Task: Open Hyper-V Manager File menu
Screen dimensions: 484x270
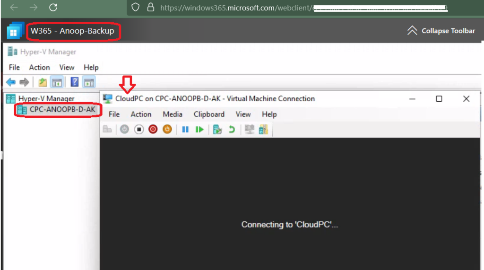Action: click(x=14, y=67)
